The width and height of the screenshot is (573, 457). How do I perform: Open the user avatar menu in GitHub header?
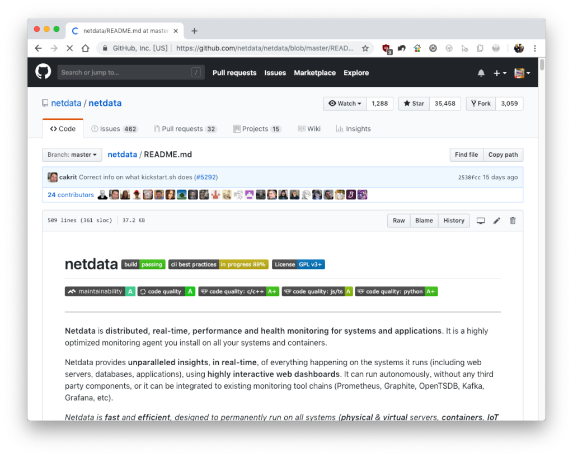pyautogui.click(x=522, y=73)
